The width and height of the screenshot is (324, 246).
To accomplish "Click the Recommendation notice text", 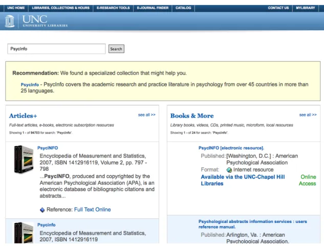I will pos(99,73).
